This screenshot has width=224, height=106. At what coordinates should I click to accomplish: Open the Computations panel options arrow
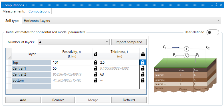tap(212, 5)
